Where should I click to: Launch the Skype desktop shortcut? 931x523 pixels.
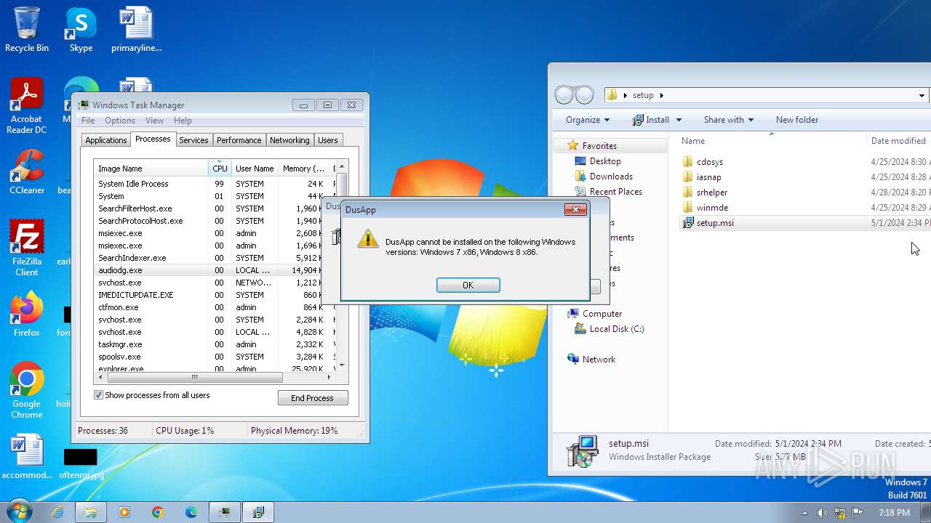click(x=81, y=30)
